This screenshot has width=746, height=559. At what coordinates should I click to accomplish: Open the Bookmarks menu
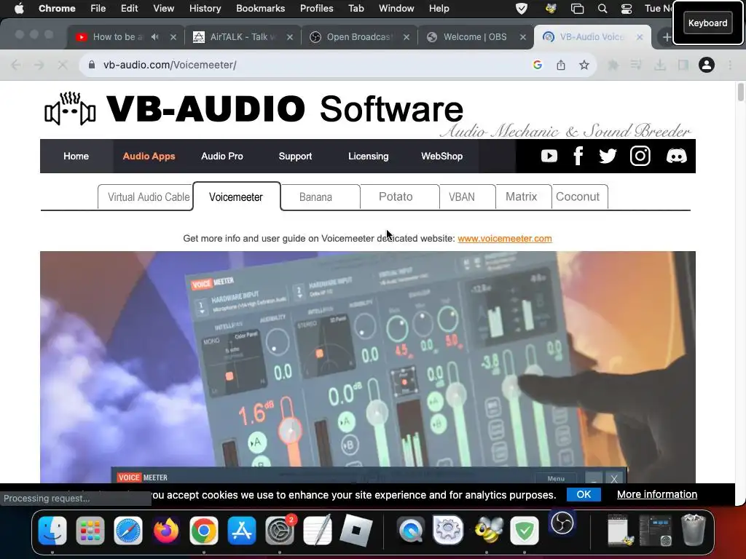260,9
